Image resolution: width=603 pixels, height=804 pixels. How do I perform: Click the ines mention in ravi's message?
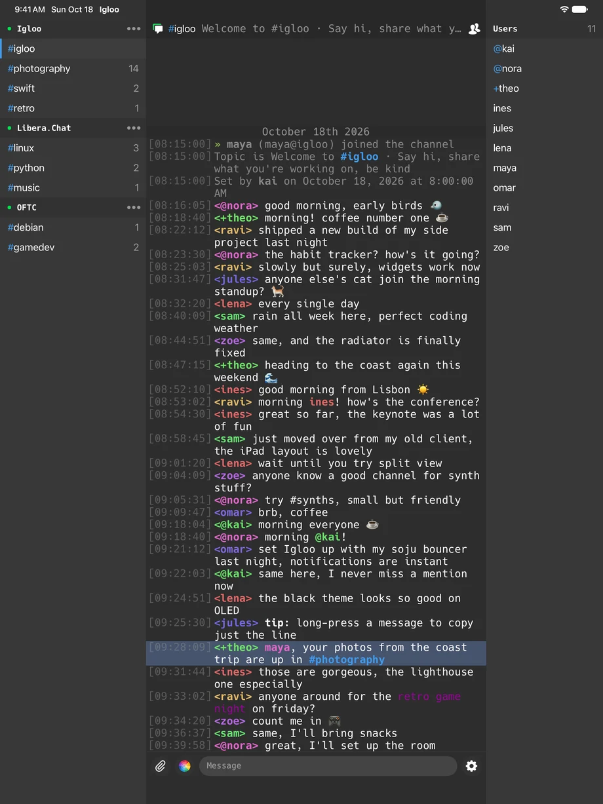[x=322, y=402]
